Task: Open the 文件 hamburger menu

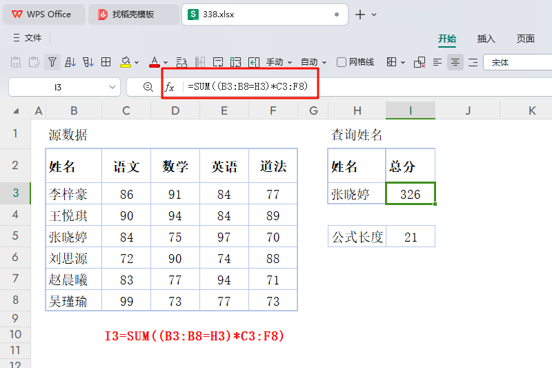Action: (28, 38)
